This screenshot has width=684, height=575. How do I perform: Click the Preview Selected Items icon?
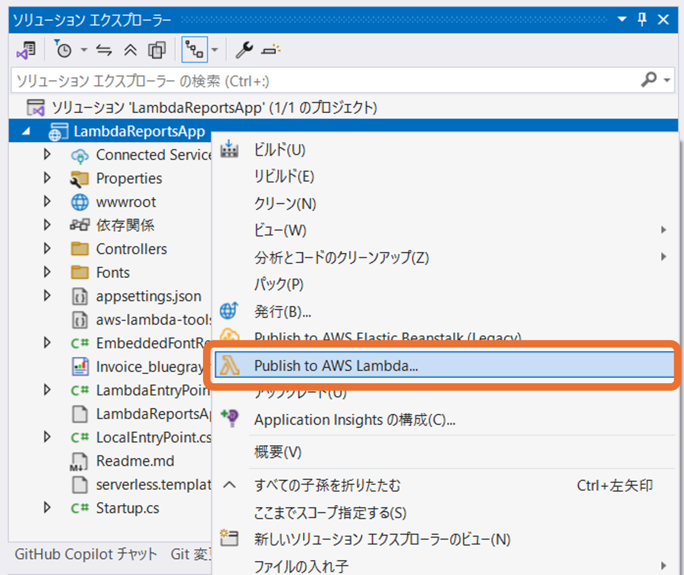[x=271, y=50]
